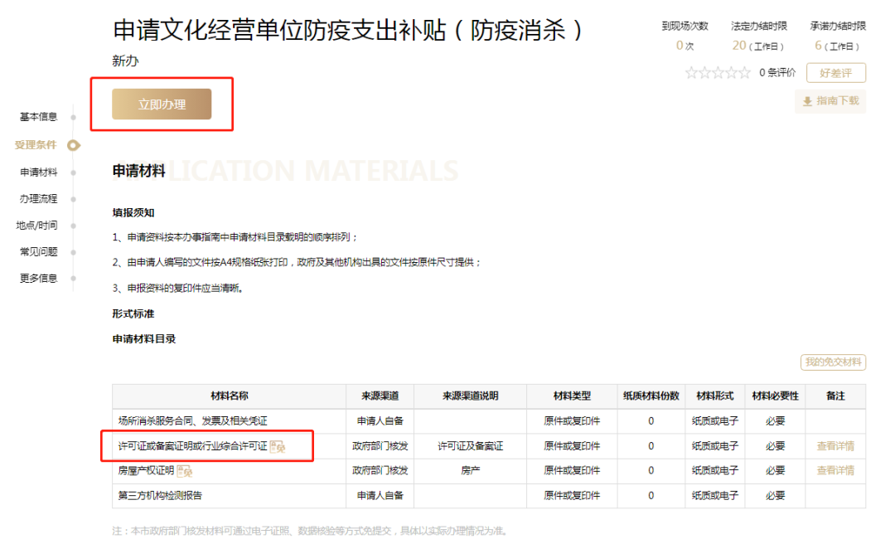Open 更多信息 in the side navigation
The width and height of the screenshot is (895, 544).
(x=39, y=279)
